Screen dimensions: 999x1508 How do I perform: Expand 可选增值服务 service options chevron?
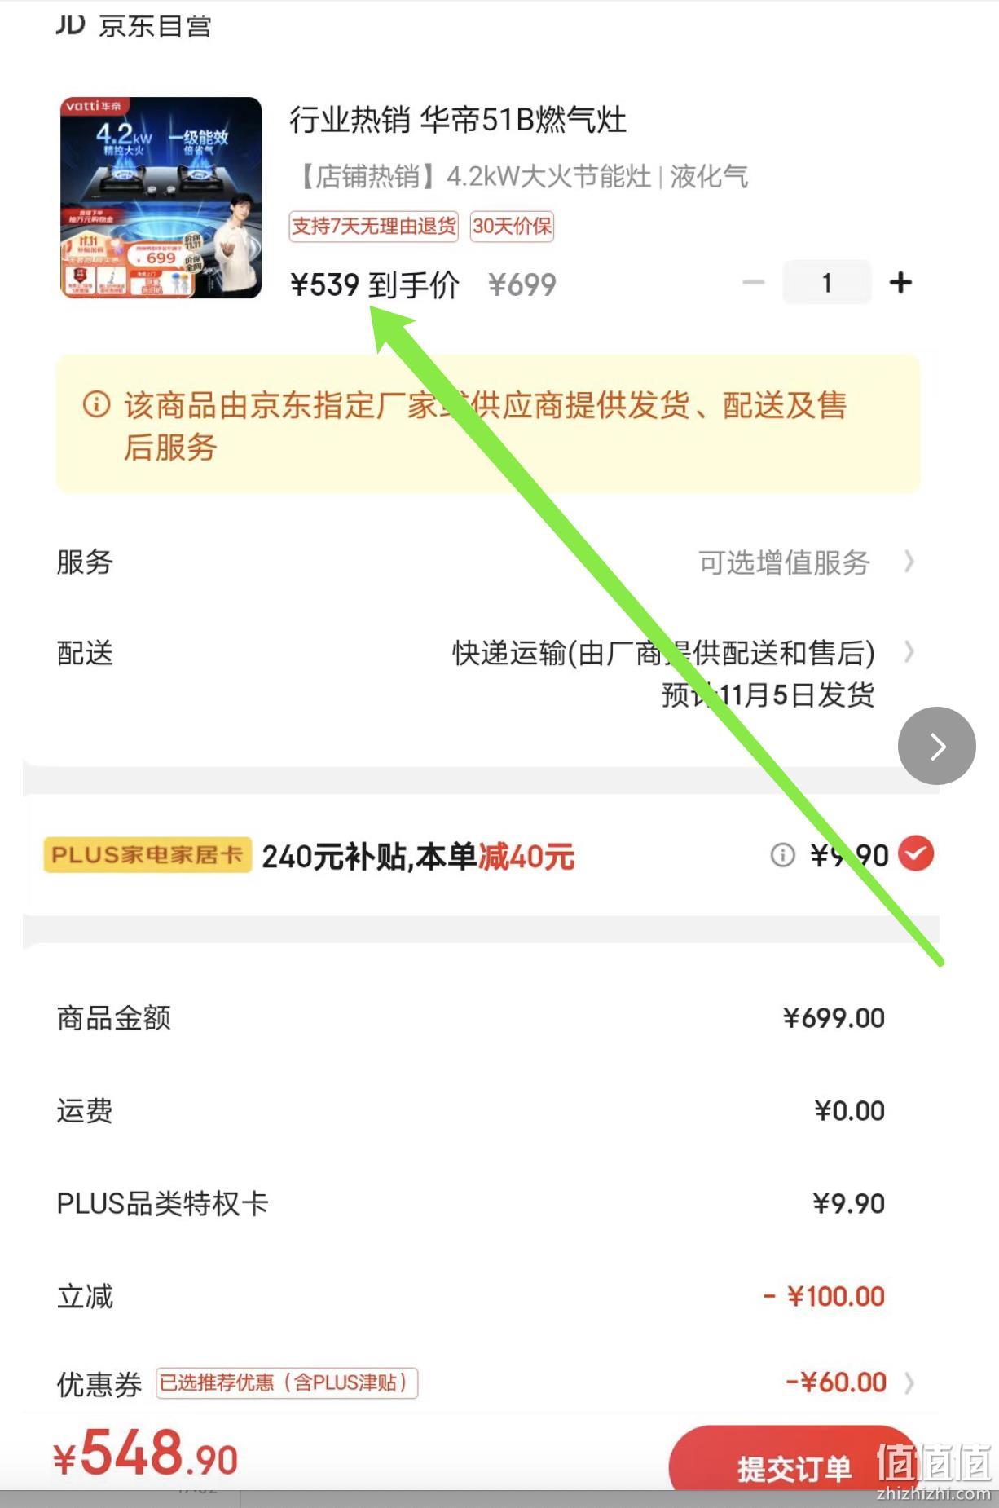909,562
